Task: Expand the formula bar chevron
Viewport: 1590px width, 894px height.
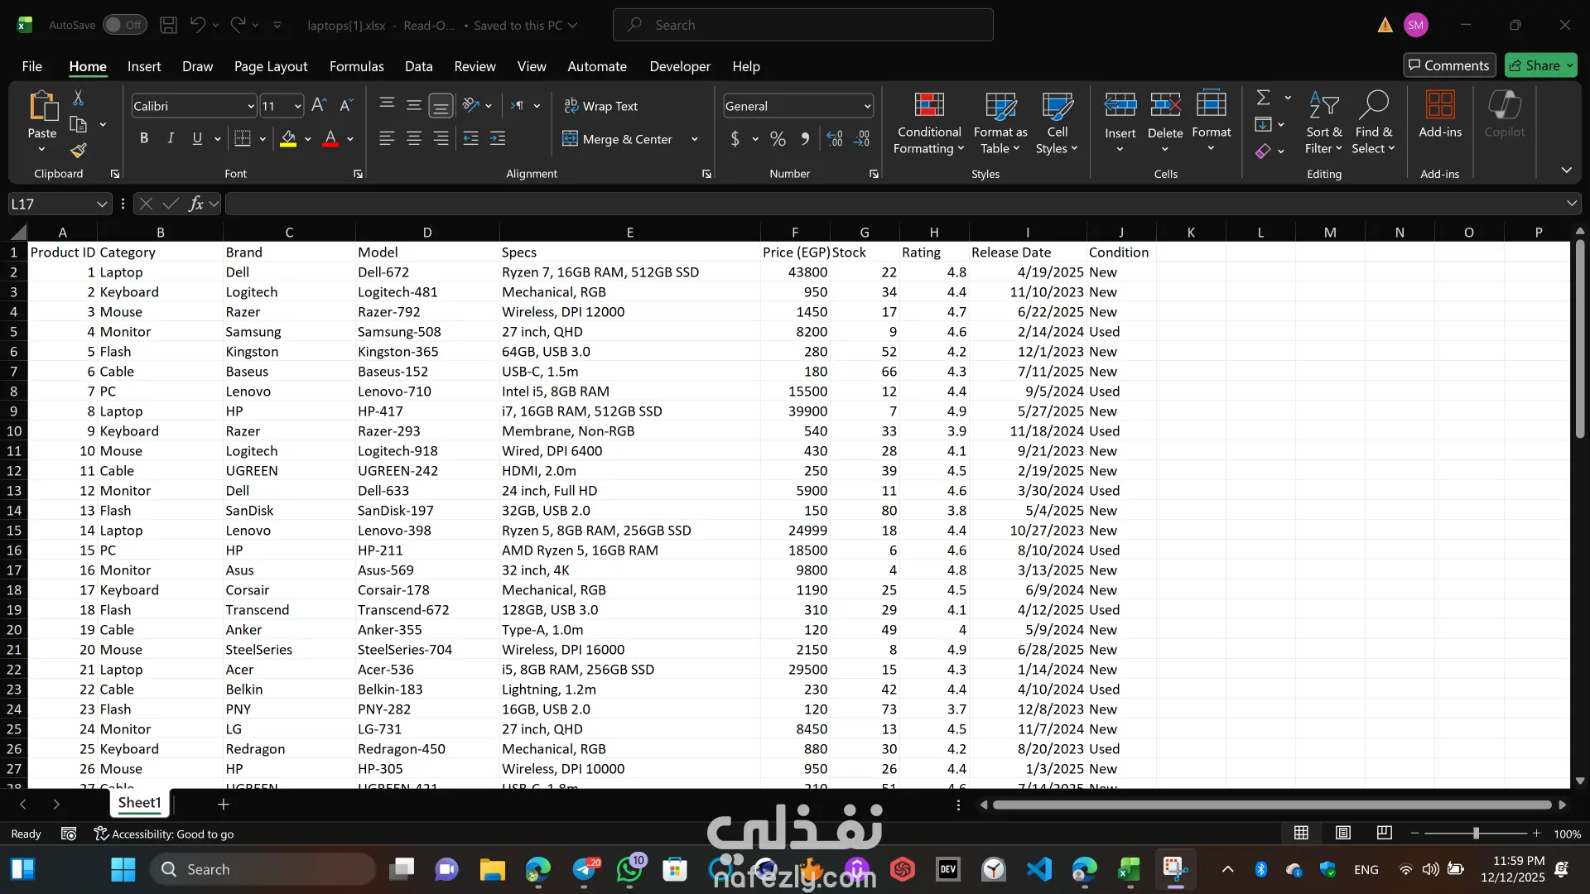Action: 1571,204
